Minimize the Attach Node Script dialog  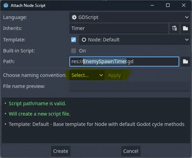pos(152,5)
